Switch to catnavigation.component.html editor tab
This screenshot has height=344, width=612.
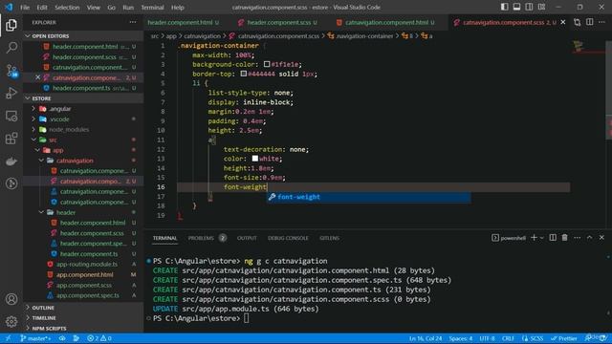386,23
